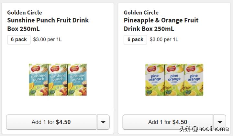The height and width of the screenshot is (136, 233).
Task: Click the leftmost Sunshine Punch juice box image
Action: [39, 80]
